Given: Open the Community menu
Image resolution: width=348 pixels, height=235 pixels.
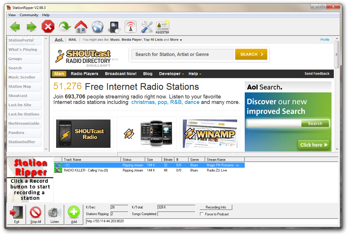Looking at the screenshot, I should point(29,15).
